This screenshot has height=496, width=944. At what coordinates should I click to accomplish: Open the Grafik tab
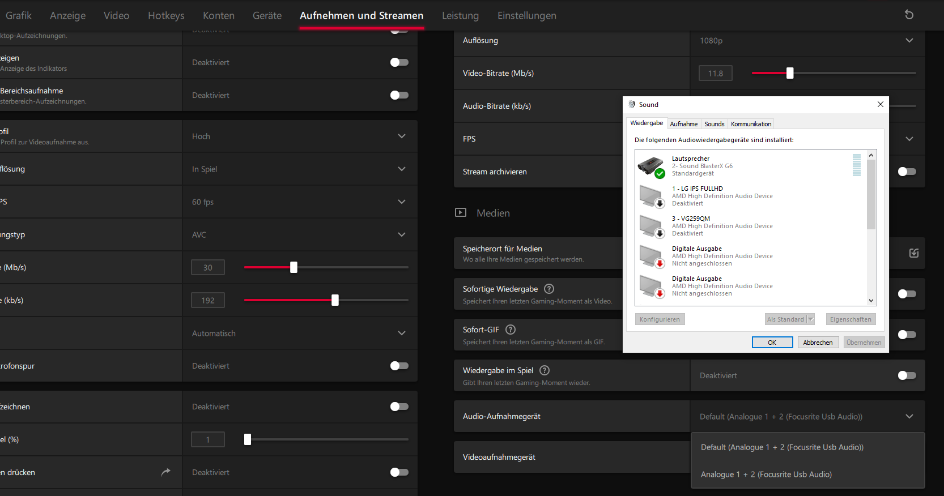[18, 15]
